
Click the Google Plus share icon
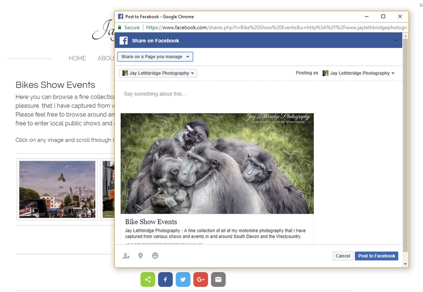(200, 279)
